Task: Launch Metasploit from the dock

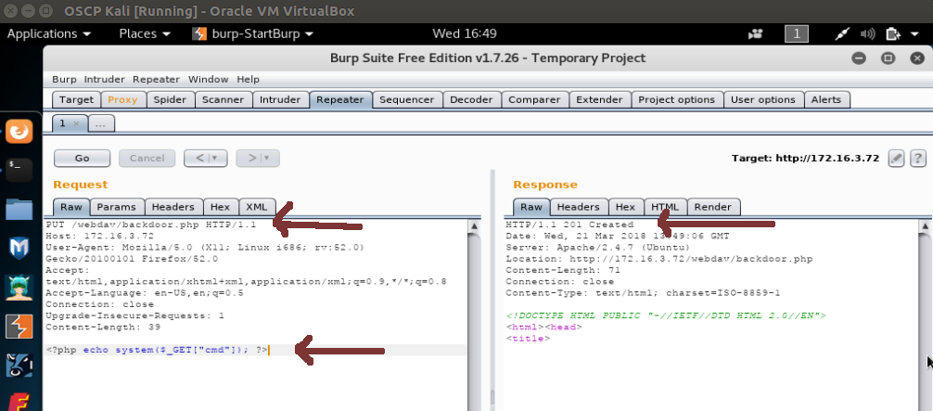Action: [19, 249]
